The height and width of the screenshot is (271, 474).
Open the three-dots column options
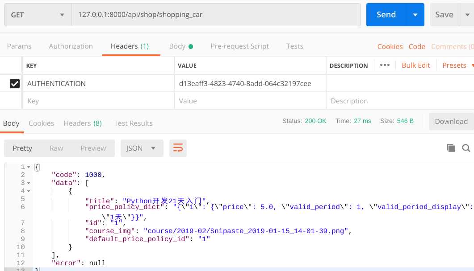tap(385, 65)
